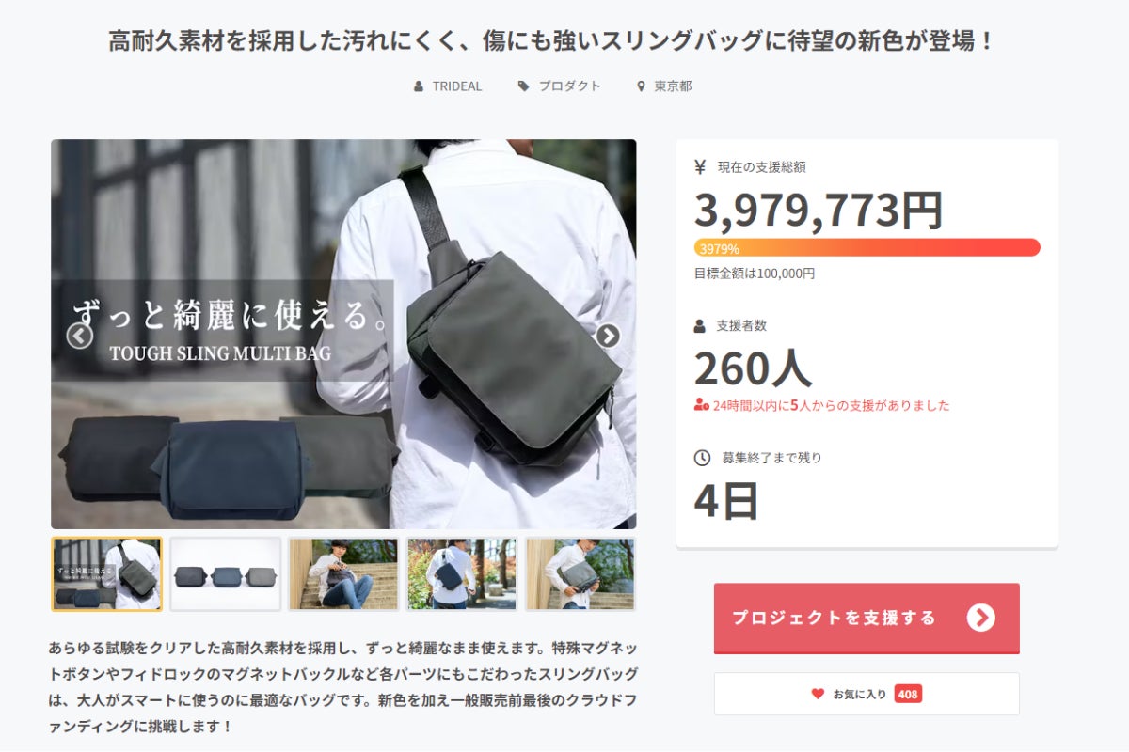Click the heart icon in favorites button
1129x752 pixels.
click(x=818, y=694)
